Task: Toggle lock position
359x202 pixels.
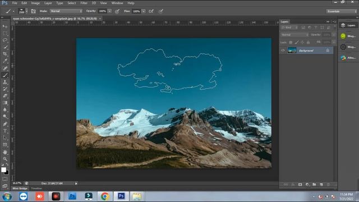Action: point(302,43)
